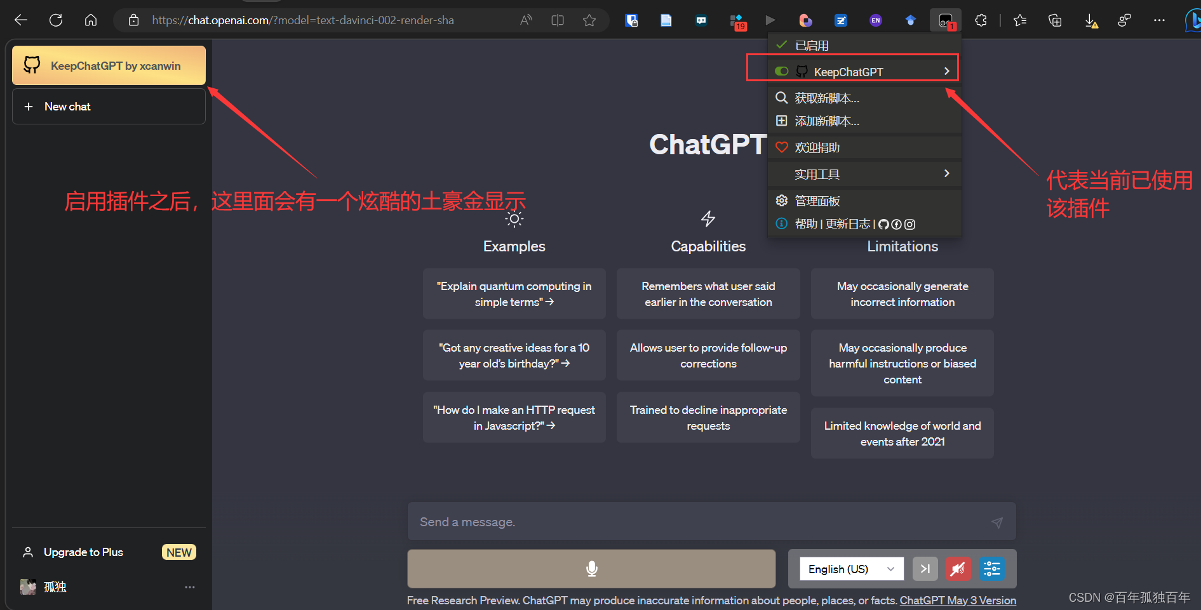Click 更新日志 changelog in the menu
The height and width of the screenshot is (610, 1201).
tap(848, 224)
